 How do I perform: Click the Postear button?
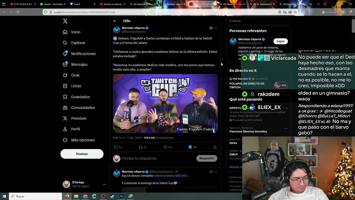coord(82,154)
